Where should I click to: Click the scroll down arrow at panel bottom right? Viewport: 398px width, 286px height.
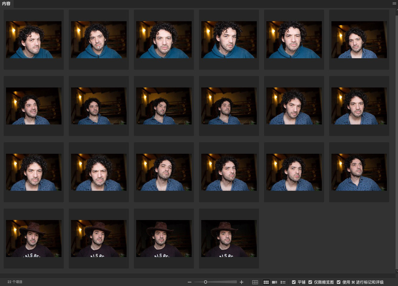point(397,271)
